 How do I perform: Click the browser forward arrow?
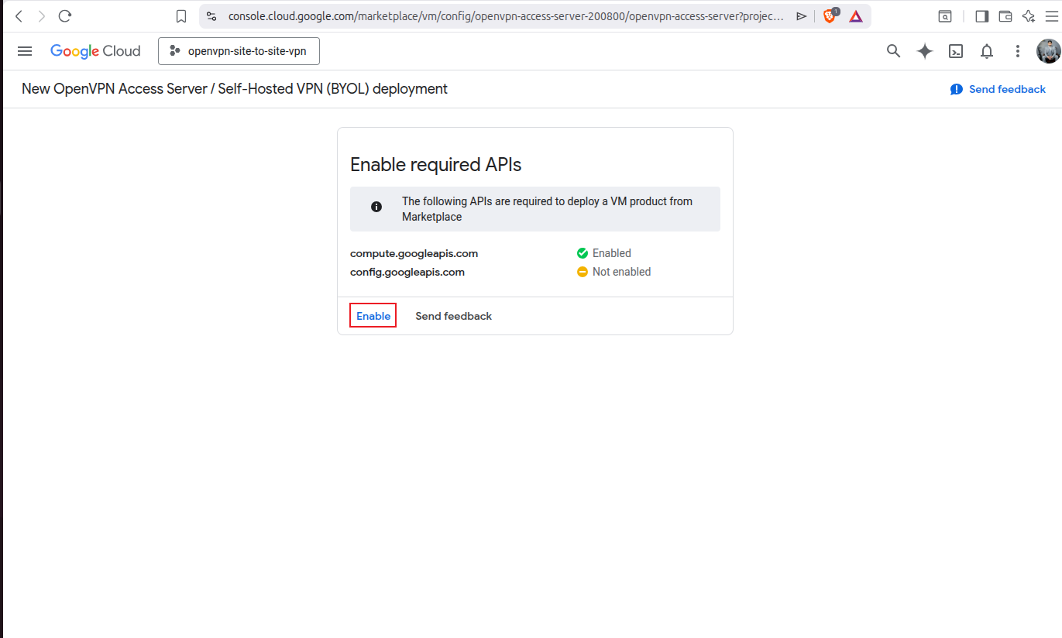(x=42, y=16)
